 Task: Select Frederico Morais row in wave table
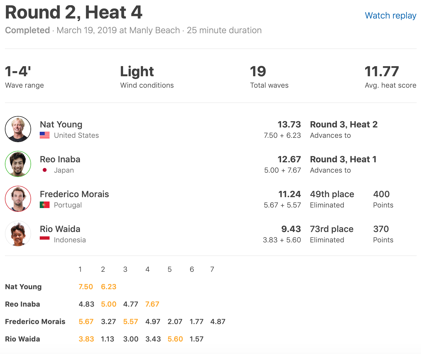tap(35, 322)
